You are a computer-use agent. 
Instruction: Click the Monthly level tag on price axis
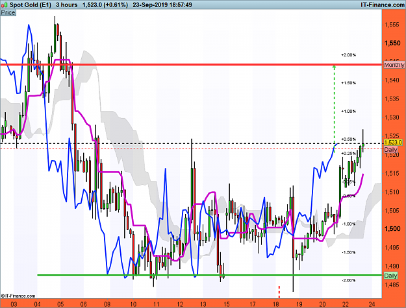394,65
